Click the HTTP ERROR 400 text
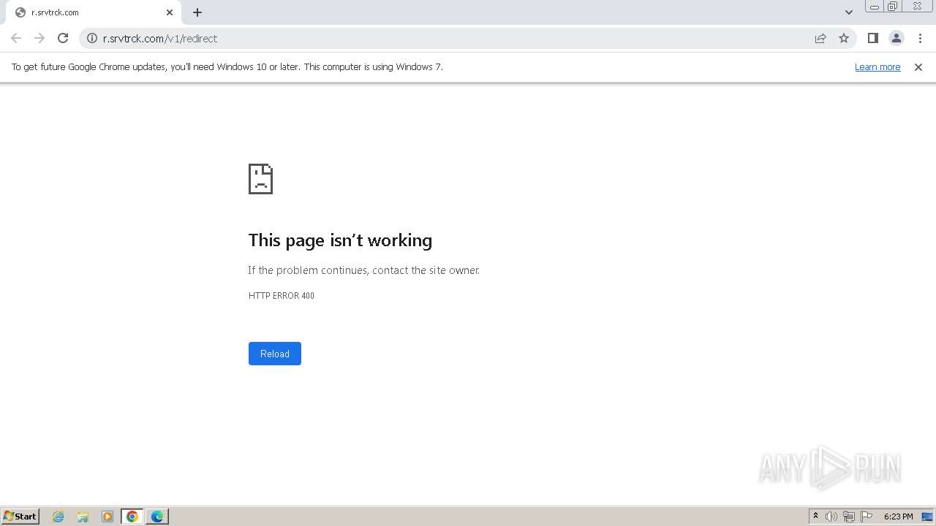 coord(282,296)
